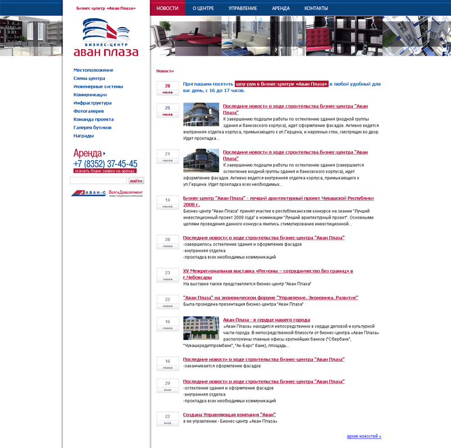Image resolution: width=451 pixels, height=448 pixels.
Task: Click the найти search button
Action: 136,180
